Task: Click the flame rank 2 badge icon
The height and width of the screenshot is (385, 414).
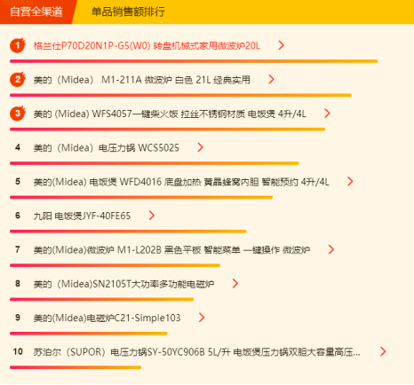Action: click(x=18, y=79)
